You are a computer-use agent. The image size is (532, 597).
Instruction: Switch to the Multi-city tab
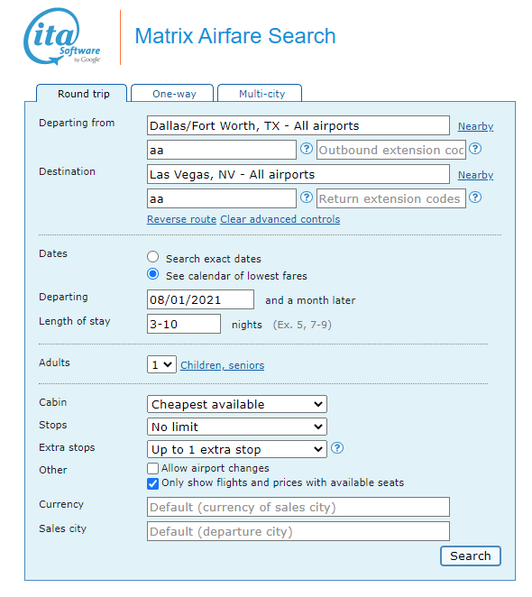tap(260, 93)
